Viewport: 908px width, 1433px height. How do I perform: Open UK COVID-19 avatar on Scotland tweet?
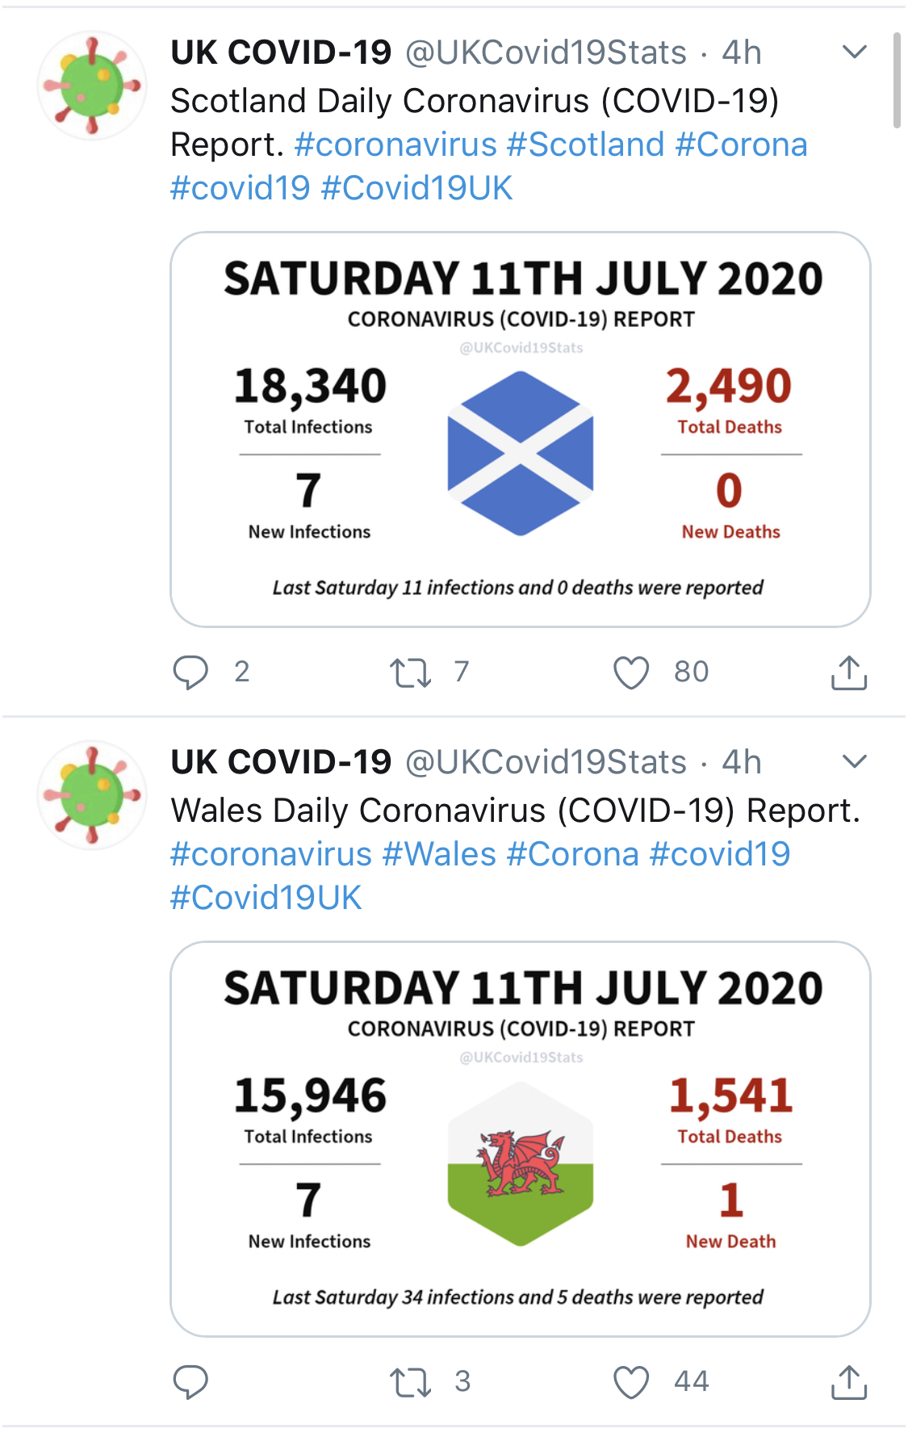(x=92, y=85)
